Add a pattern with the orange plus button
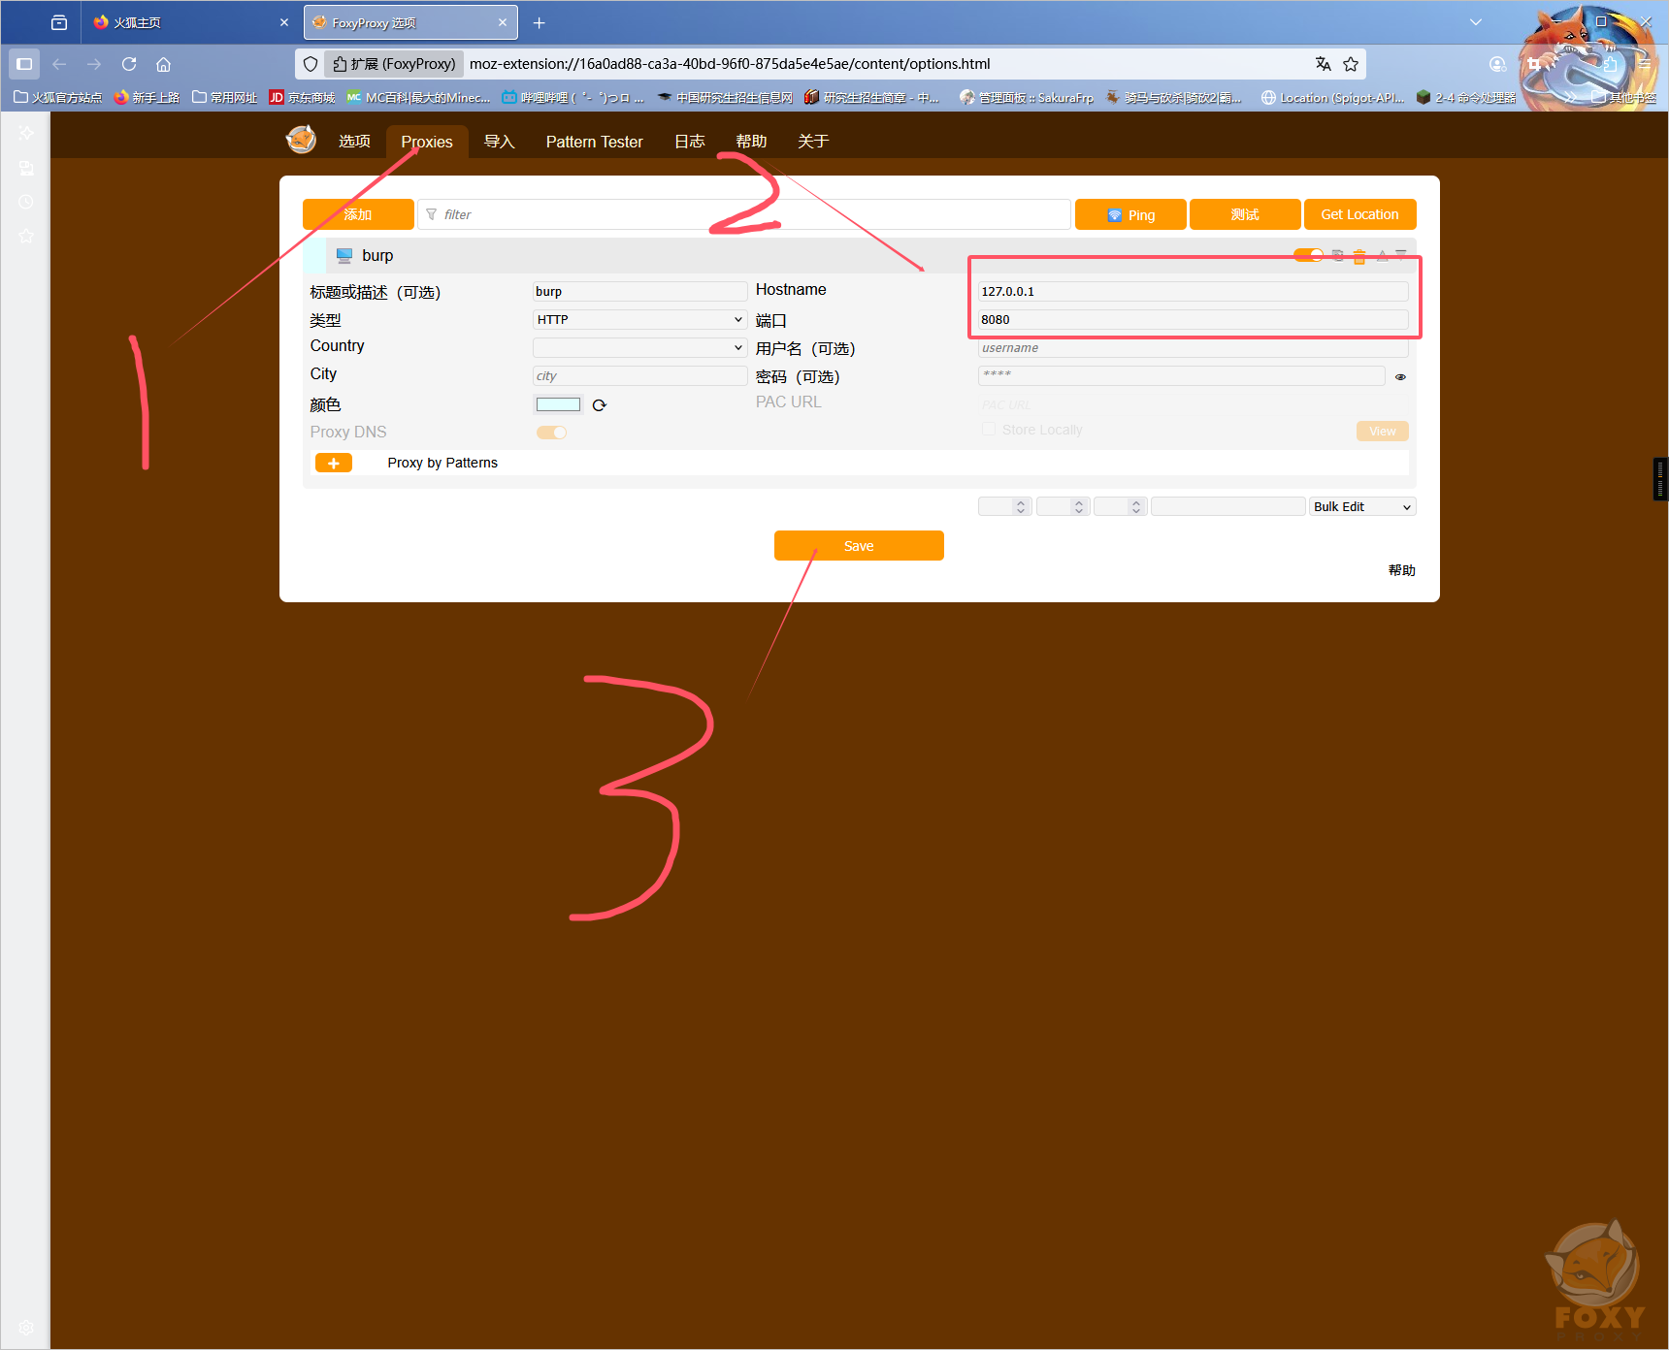The width and height of the screenshot is (1669, 1350). (333, 464)
